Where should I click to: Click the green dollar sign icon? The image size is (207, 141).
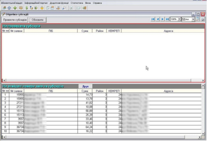27,8
